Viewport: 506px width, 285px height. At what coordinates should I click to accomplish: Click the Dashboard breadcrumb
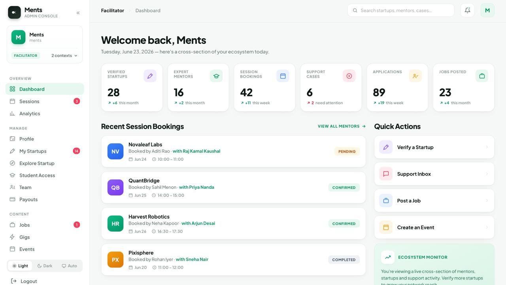click(148, 10)
